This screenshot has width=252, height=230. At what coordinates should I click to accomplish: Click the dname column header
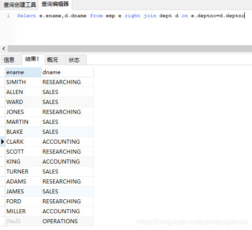(67, 72)
